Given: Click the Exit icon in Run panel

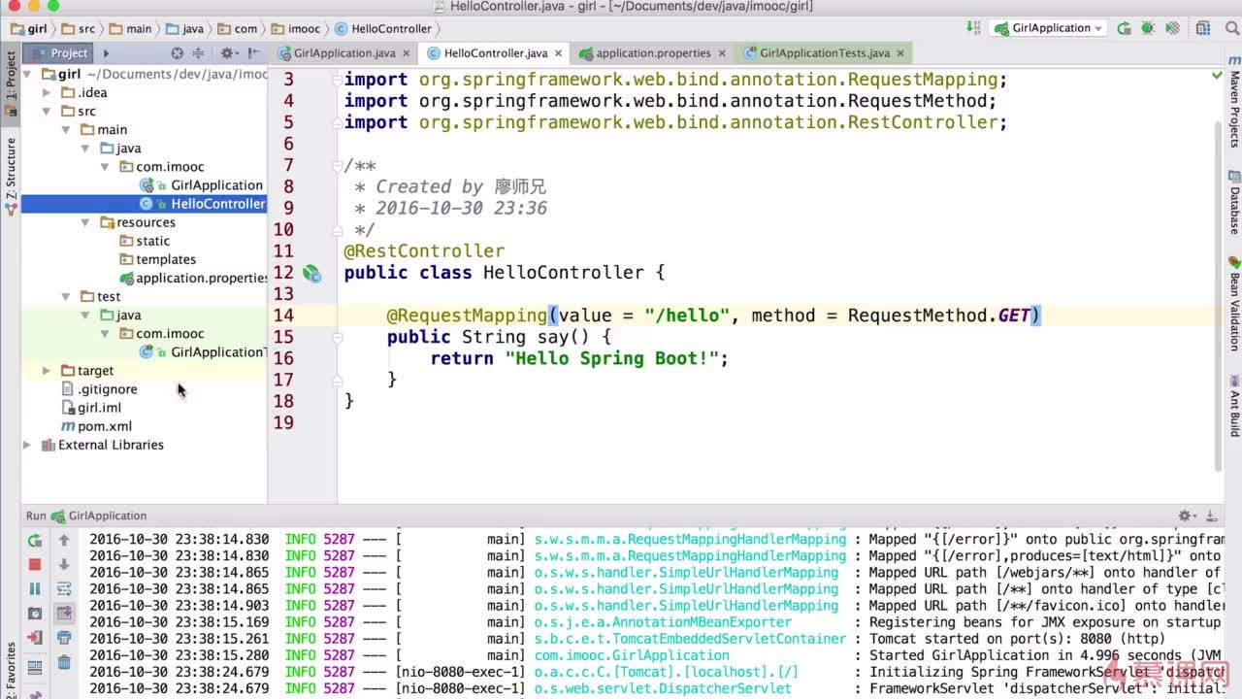Looking at the screenshot, I should (x=35, y=638).
